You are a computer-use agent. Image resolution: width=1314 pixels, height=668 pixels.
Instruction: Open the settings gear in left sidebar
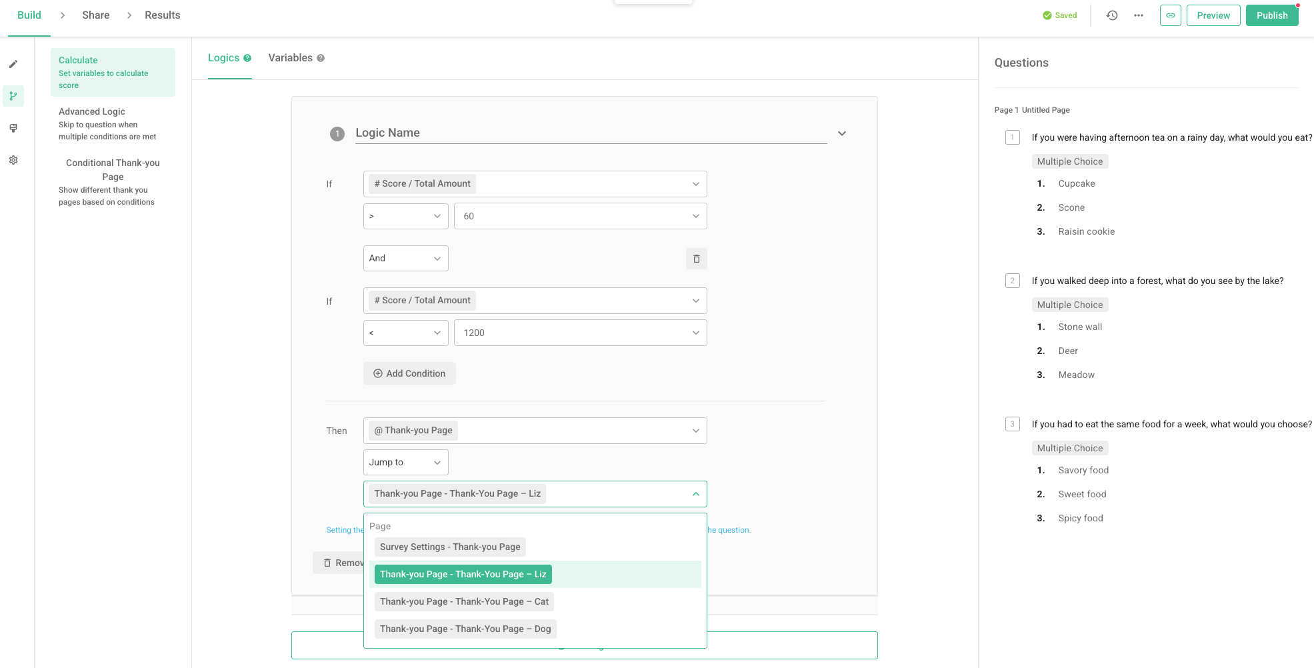coord(13,160)
